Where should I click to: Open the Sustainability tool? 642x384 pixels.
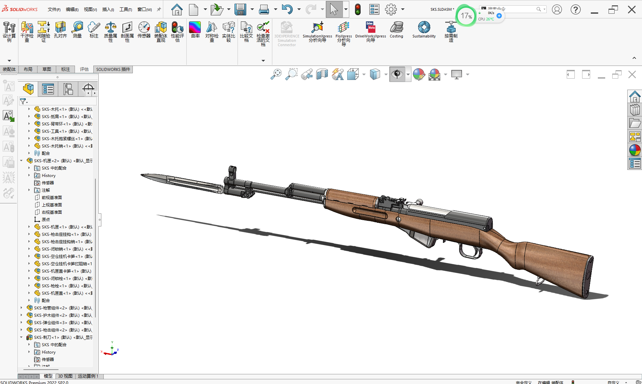coord(424,30)
